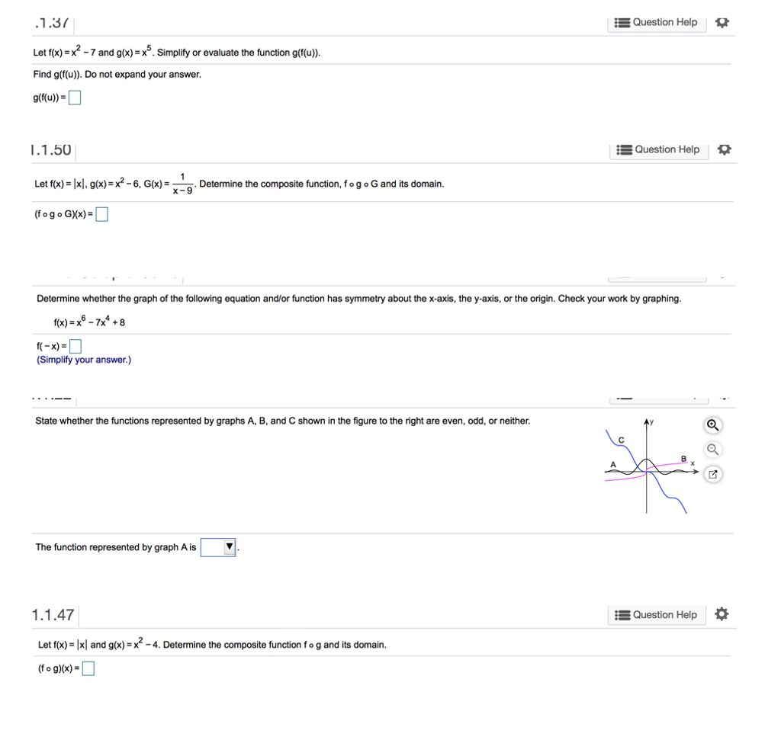Click the zoom-in magnifier on the graph
Image resolution: width=781 pixels, height=740 pixels.
[x=712, y=424]
